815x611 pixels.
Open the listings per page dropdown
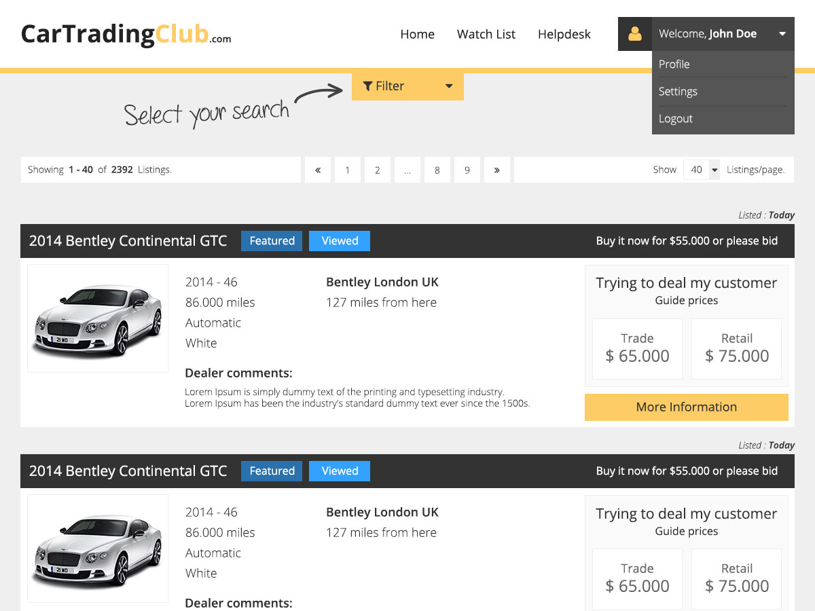[x=702, y=170]
